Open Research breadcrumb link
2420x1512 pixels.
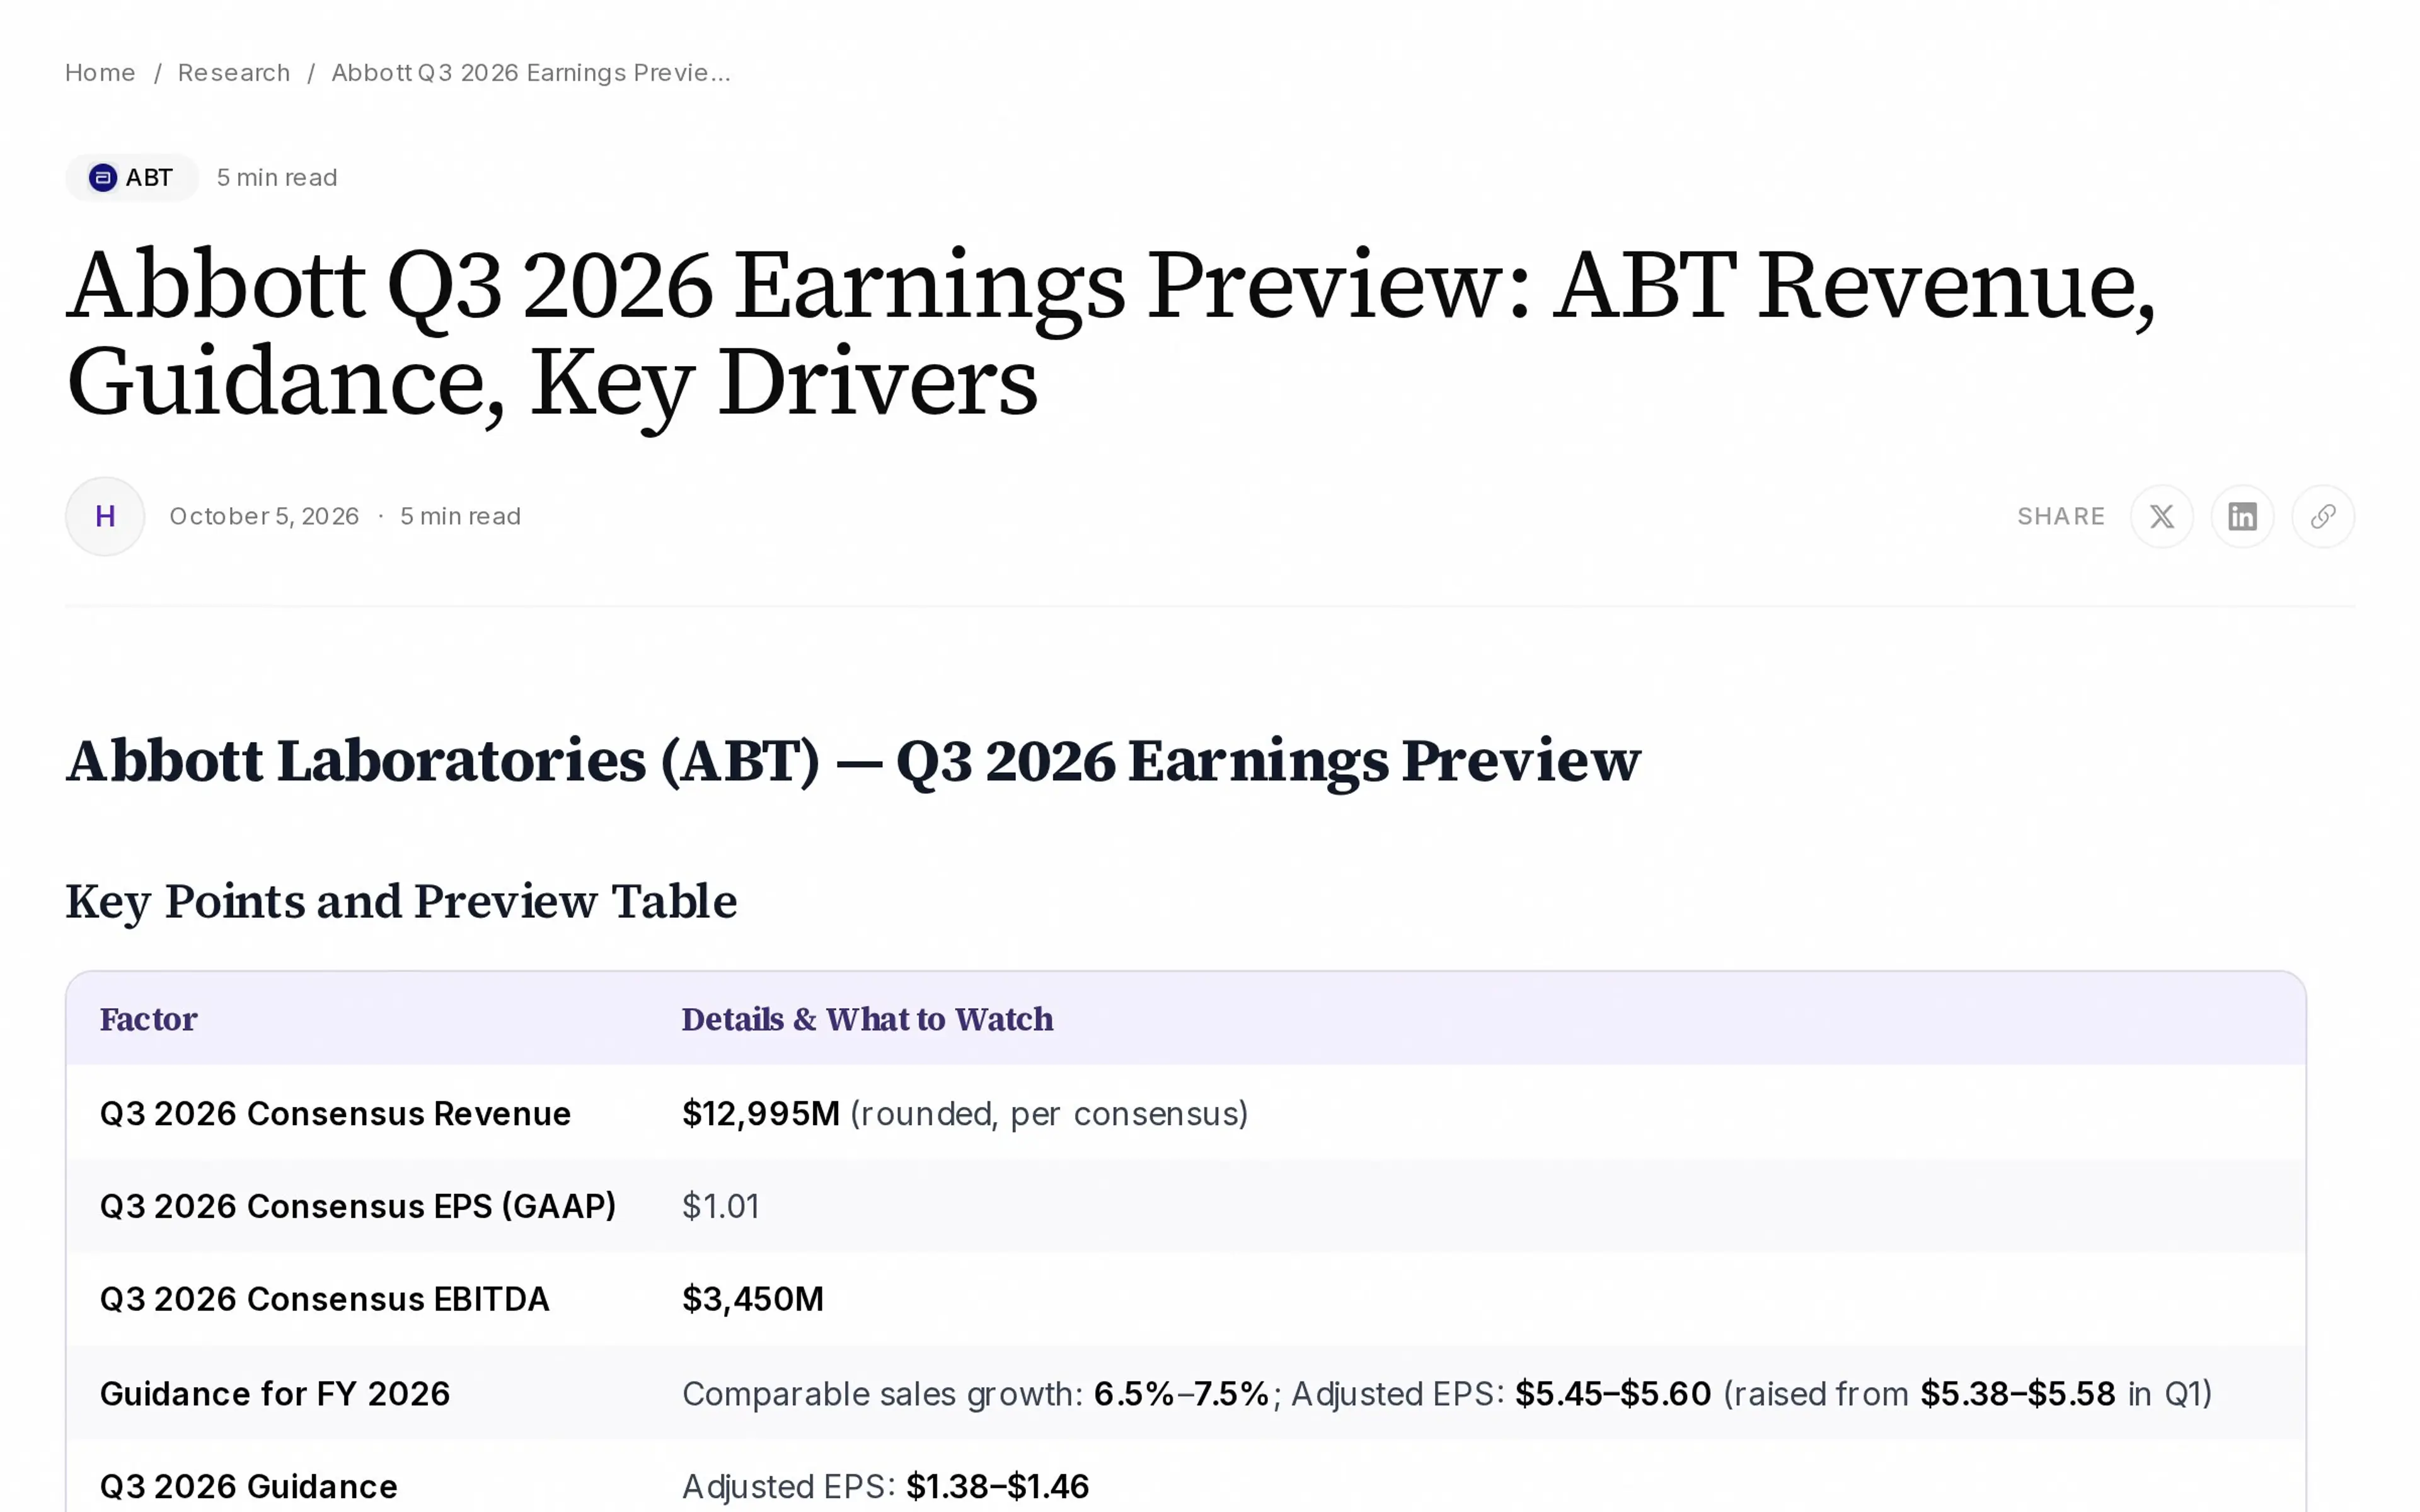click(234, 73)
